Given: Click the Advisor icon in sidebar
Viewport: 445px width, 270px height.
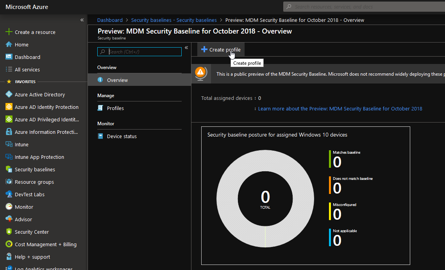Looking at the screenshot, I should (9, 219).
